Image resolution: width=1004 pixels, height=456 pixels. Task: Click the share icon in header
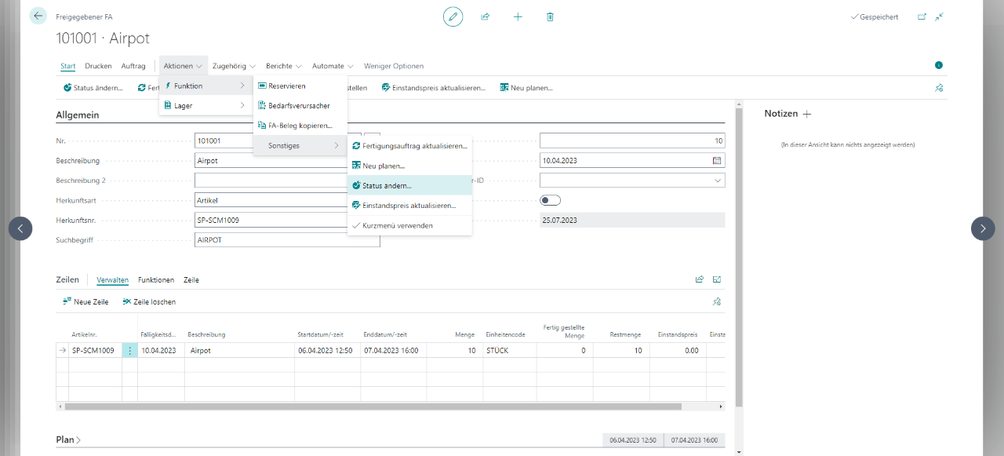pyautogui.click(x=486, y=16)
